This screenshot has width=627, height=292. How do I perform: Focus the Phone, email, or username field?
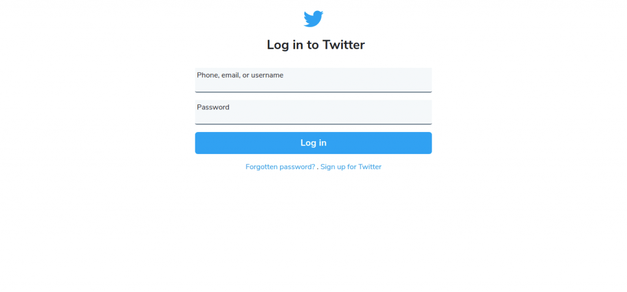[x=313, y=80]
